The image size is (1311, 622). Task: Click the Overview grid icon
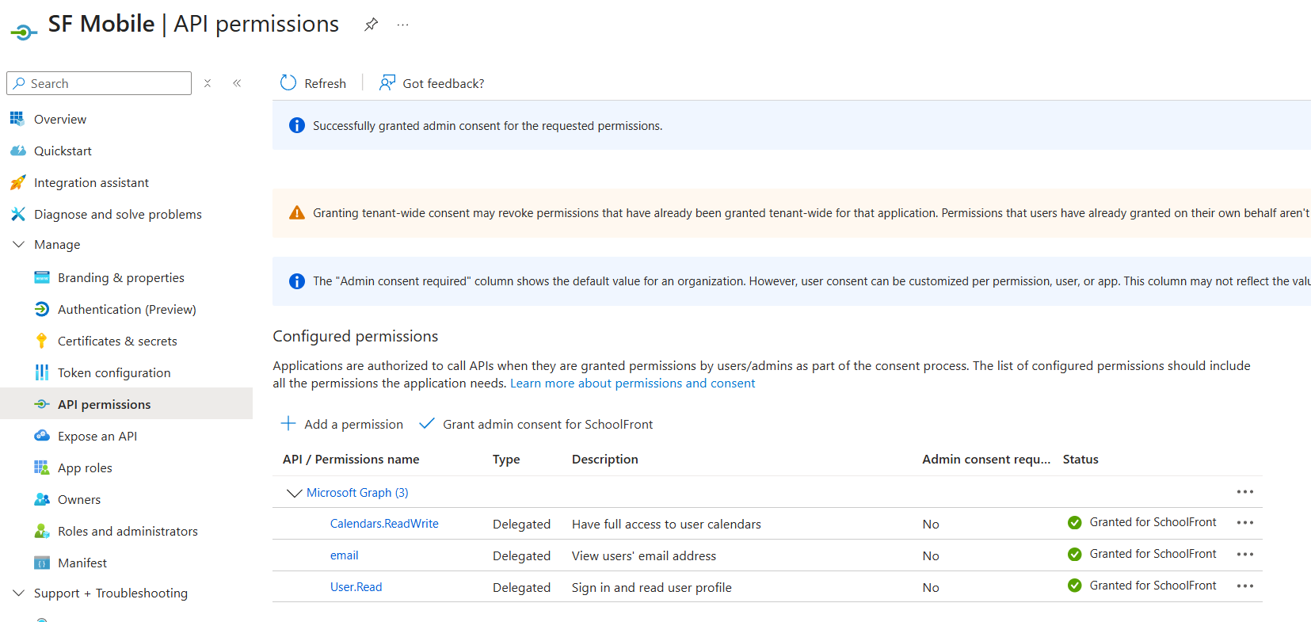[x=17, y=119]
